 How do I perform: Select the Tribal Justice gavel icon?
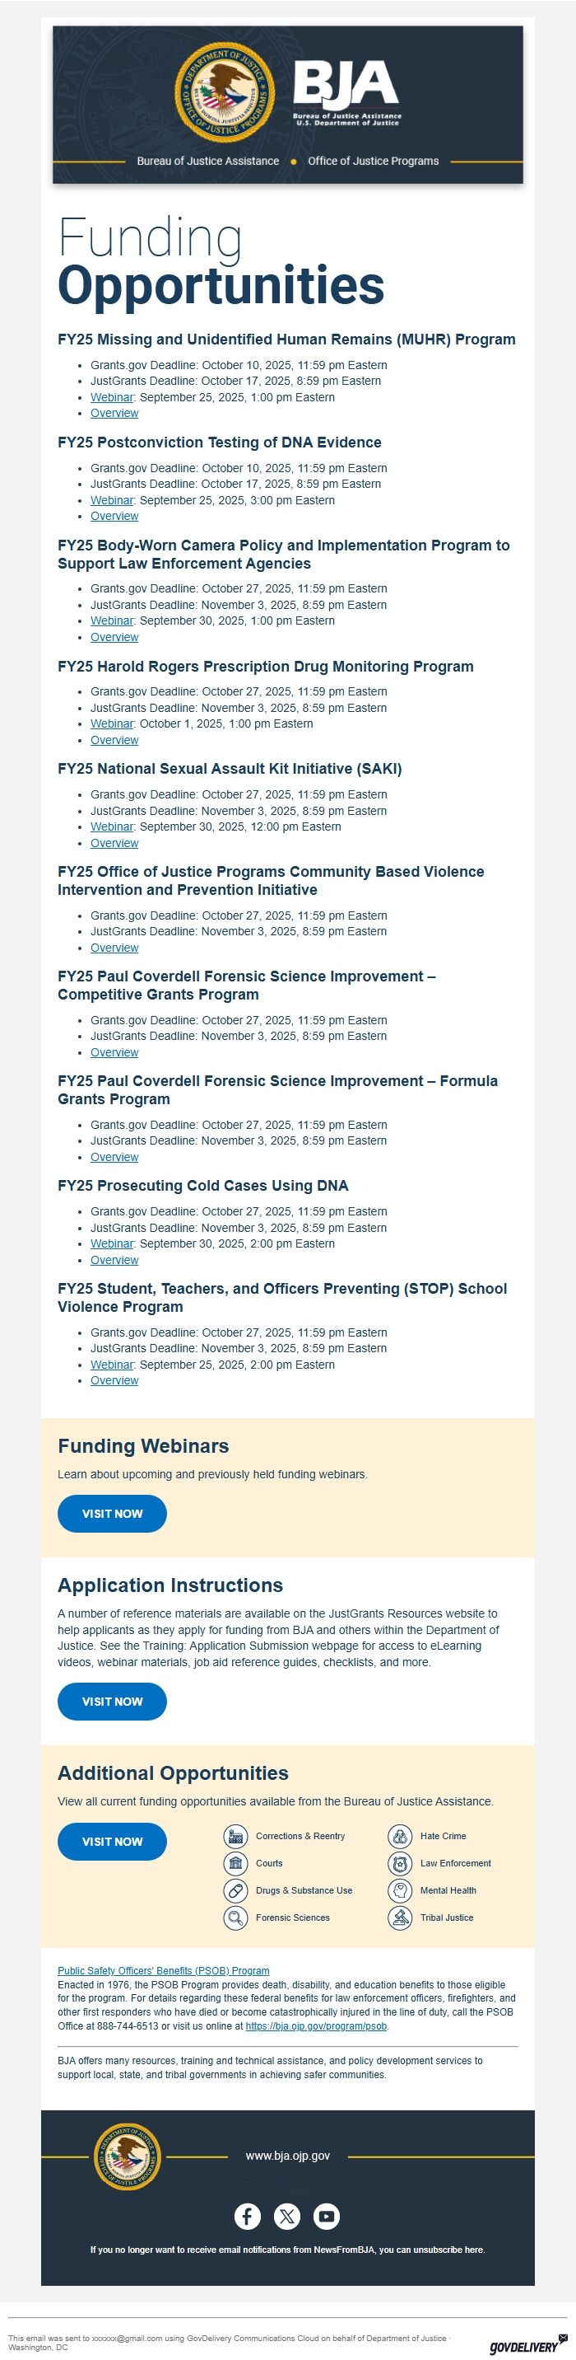pyautogui.click(x=400, y=1917)
